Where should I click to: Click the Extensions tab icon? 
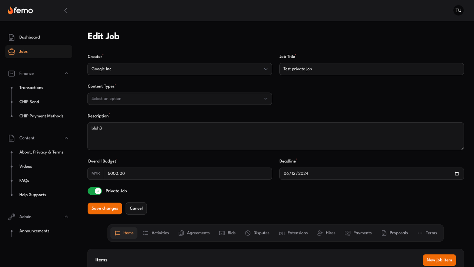282,233
